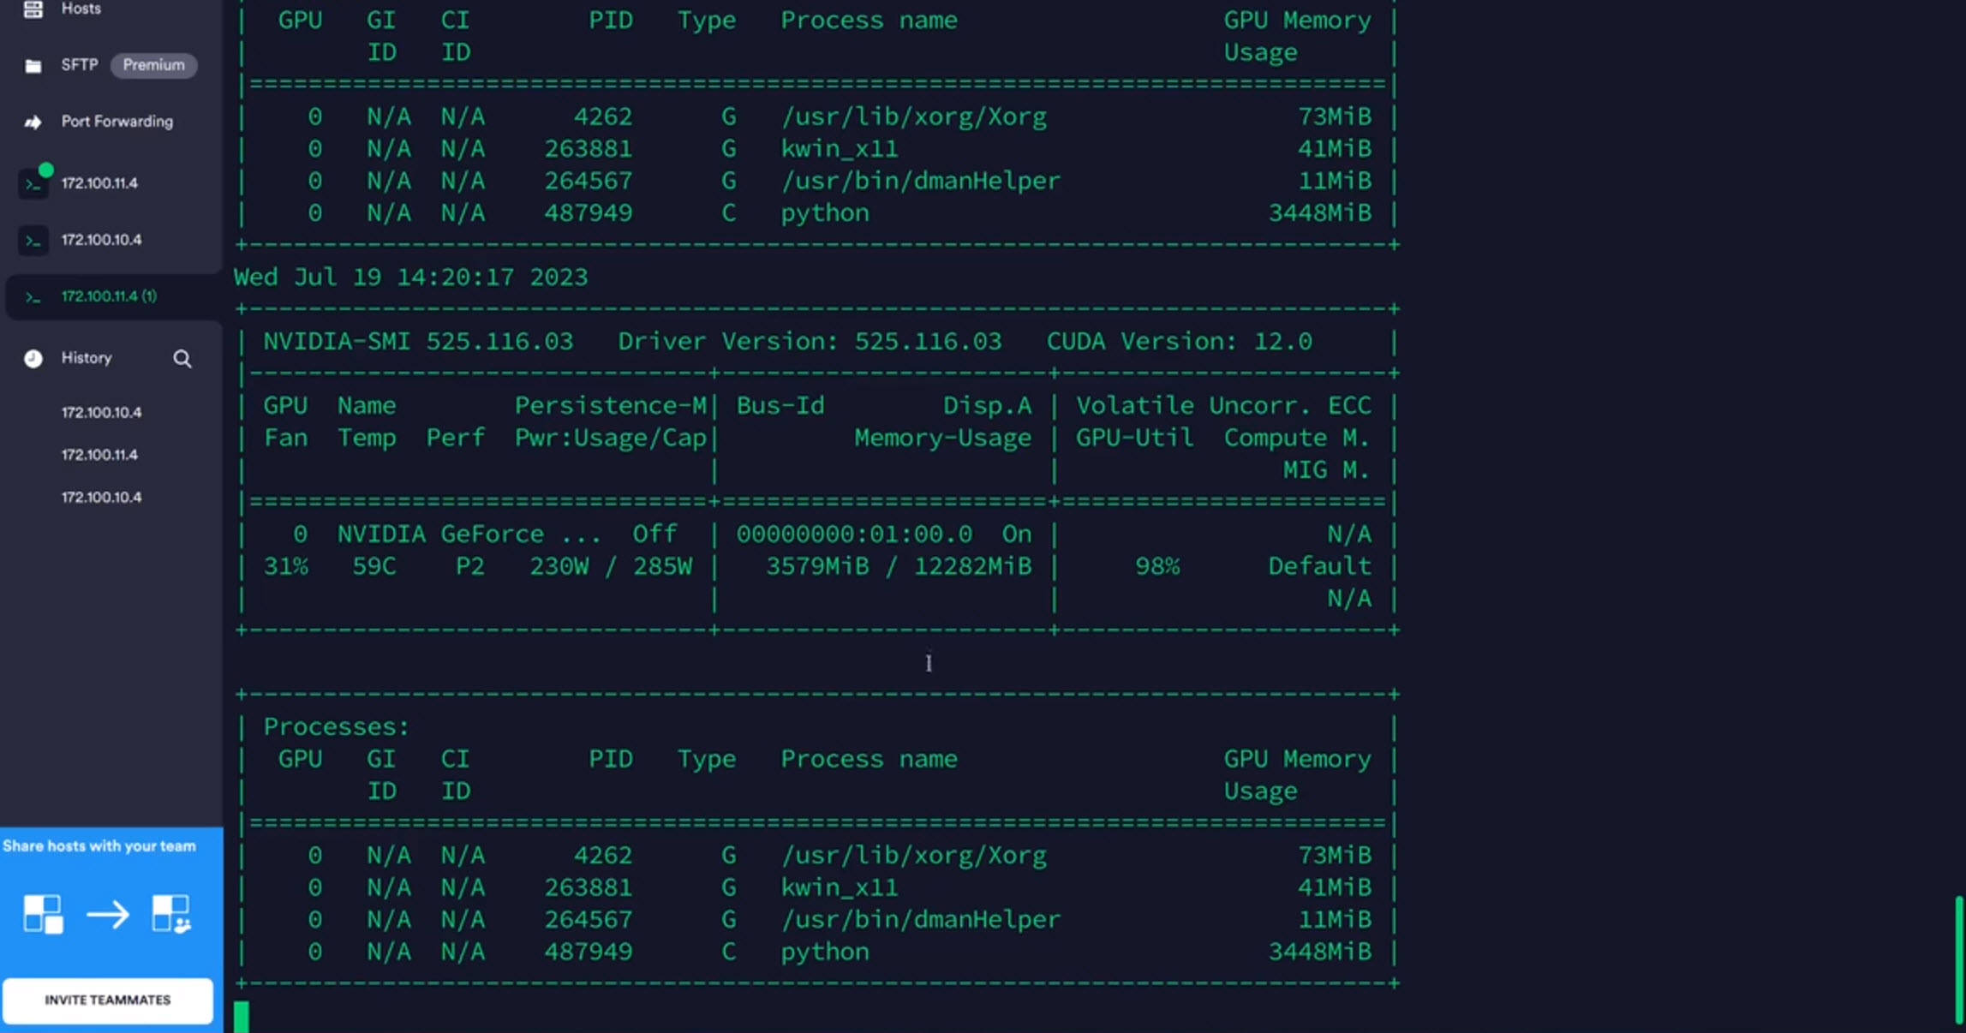Click the green terminal cursor block
Screen dimensions: 1966x1033
pyautogui.click(x=242, y=1017)
